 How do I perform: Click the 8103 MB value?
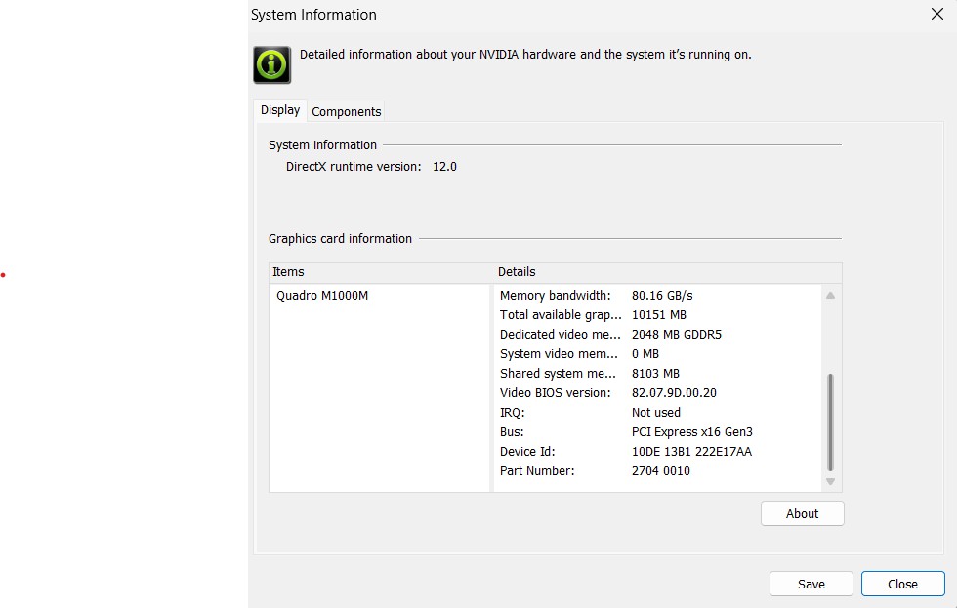655,373
